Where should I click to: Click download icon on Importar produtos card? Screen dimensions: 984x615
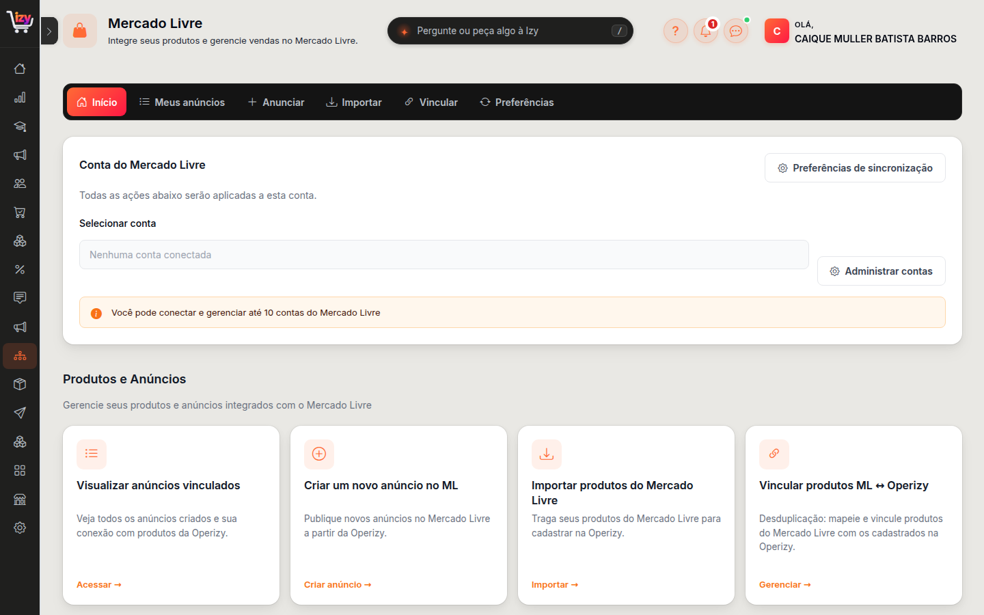point(547,454)
